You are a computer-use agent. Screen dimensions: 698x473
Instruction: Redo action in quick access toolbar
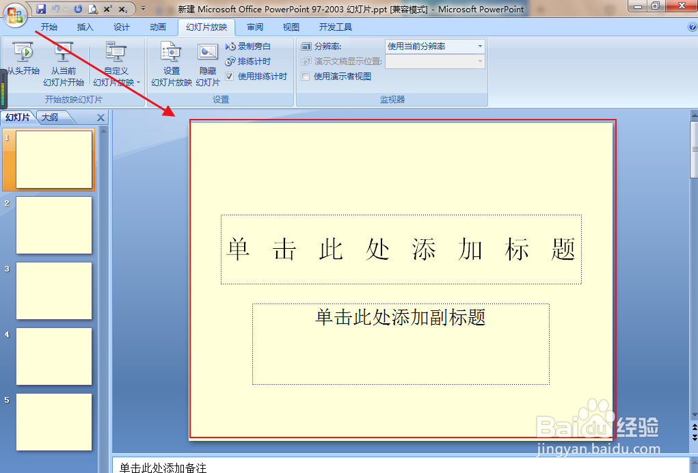click(78, 8)
